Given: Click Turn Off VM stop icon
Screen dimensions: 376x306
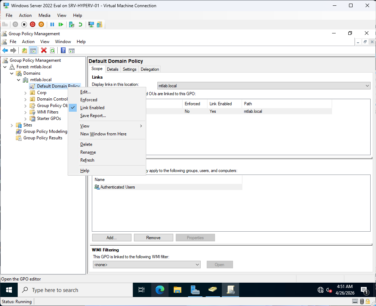Looking at the screenshot, I should [x=24, y=24].
